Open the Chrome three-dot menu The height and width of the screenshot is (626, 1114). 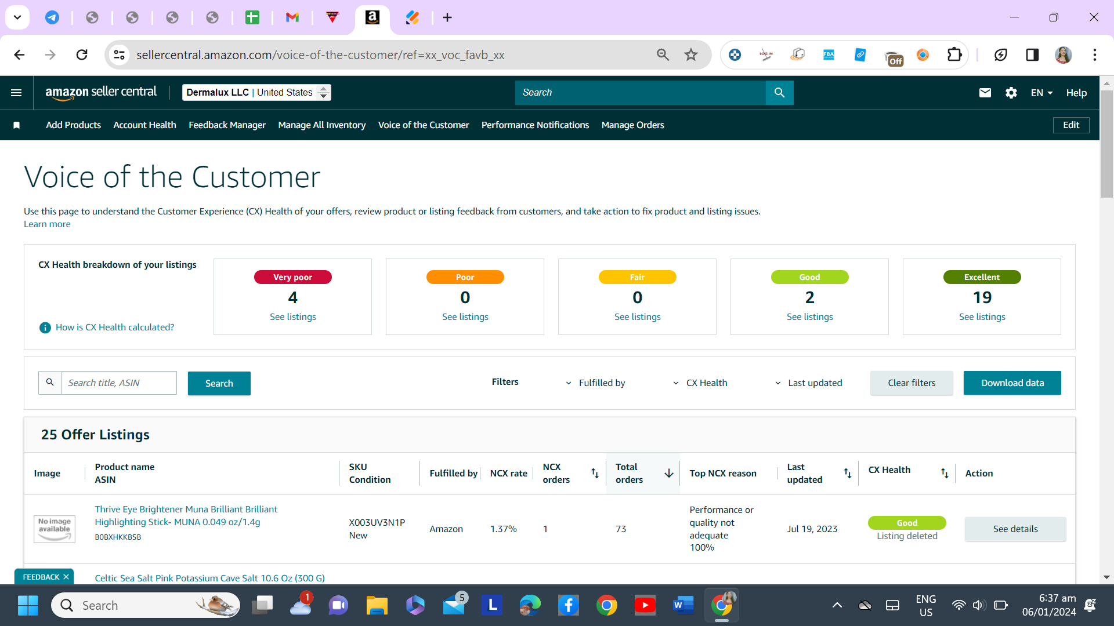point(1095,55)
